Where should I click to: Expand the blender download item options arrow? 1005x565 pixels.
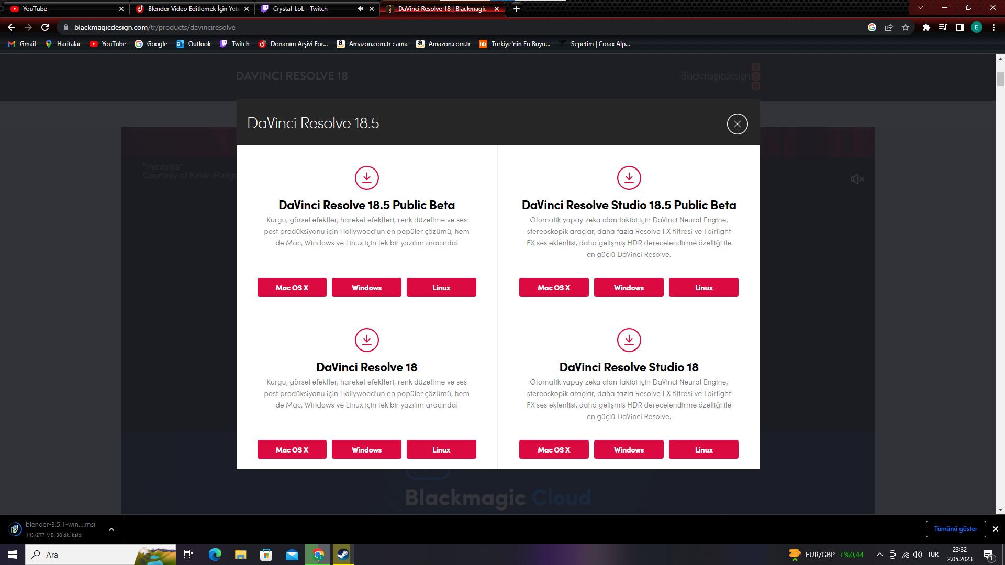(111, 529)
